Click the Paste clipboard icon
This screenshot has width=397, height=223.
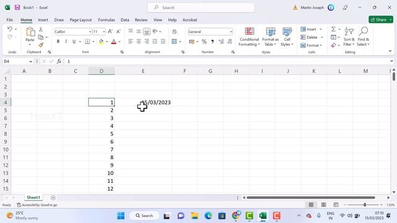(x=30, y=32)
